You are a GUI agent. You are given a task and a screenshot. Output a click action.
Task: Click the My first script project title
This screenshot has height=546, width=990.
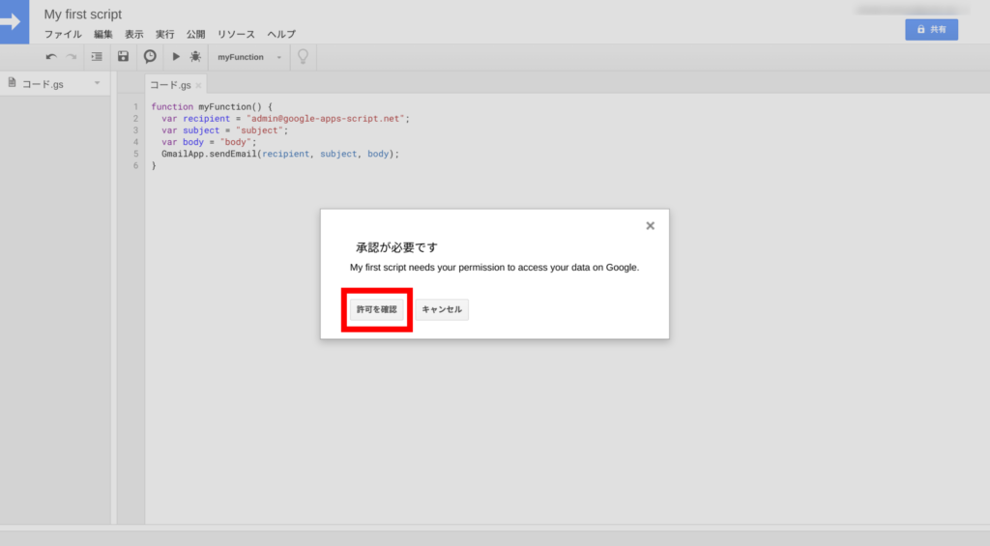[83, 14]
